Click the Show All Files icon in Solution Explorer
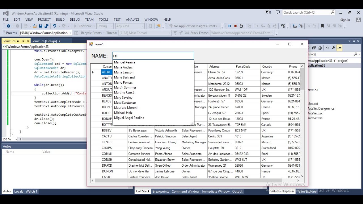The width and height of the screenshot is (363, 204). tap(320, 48)
